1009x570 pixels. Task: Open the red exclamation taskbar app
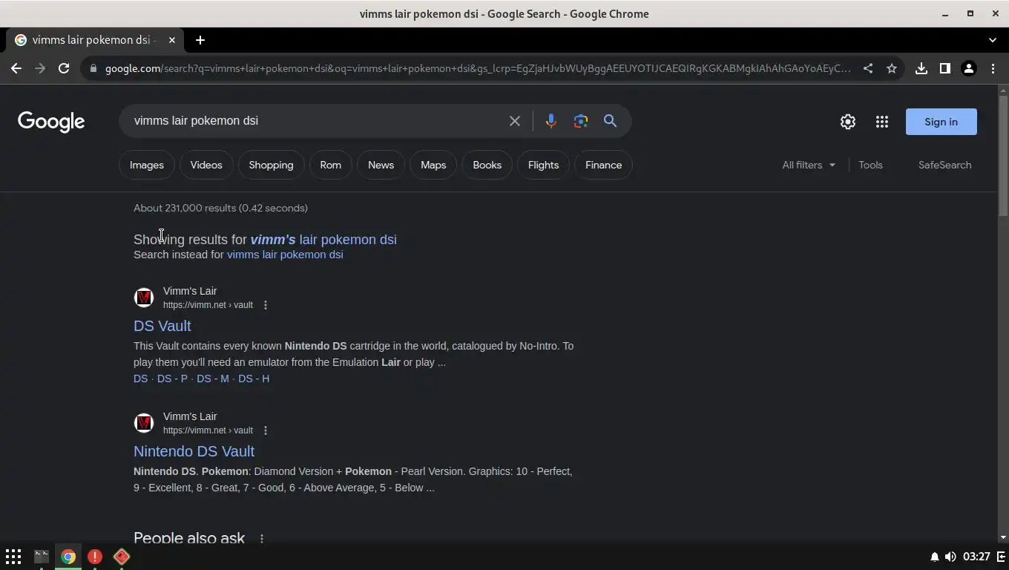tap(95, 557)
